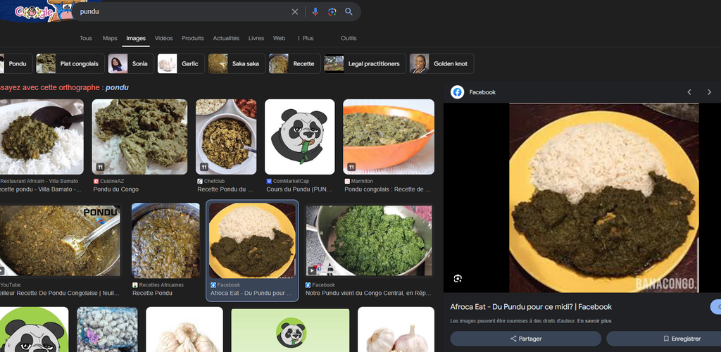Clear the search box with X icon

tap(295, 12)
